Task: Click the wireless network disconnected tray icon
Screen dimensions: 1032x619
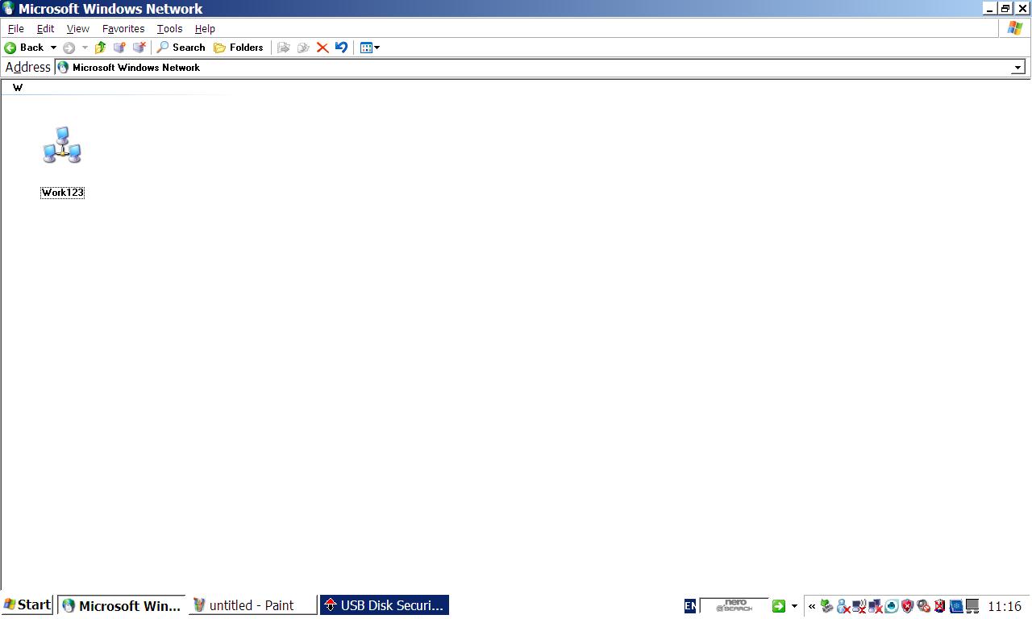Action: (859, 606)
